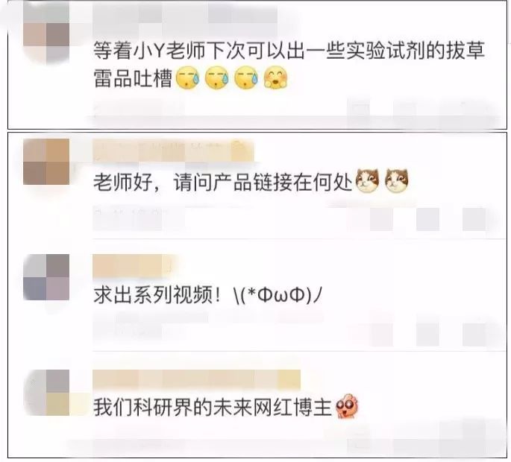
Task: Click the \(*ΦωΦ)/ kaomoji text
Action: point(278,295)
